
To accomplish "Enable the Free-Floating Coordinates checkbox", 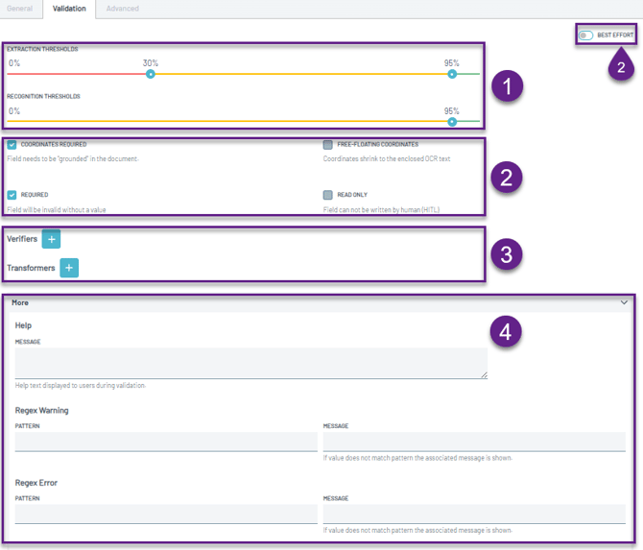I will pos(328,145).
